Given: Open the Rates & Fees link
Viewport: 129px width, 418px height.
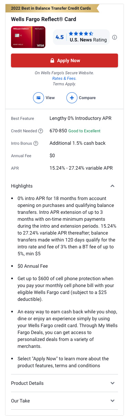Looking at the screenshot, I should (64, 78).
